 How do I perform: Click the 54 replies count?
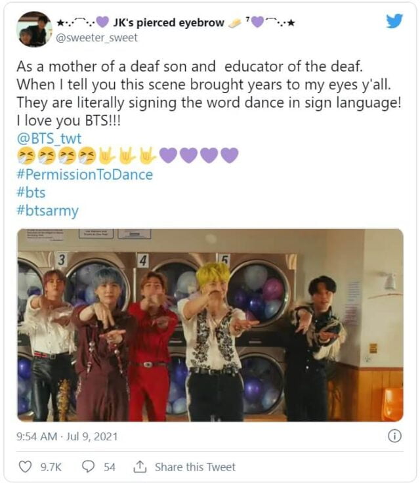tap(110, 467)
